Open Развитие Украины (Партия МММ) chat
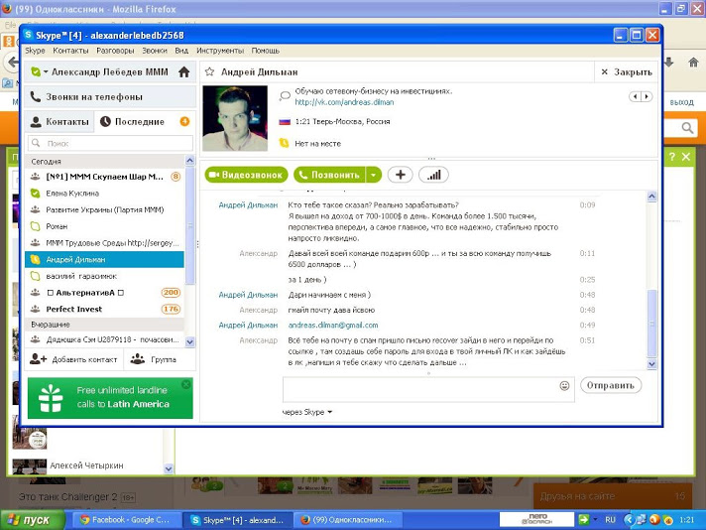The image size is (706, 530). [x=104, y=209]
